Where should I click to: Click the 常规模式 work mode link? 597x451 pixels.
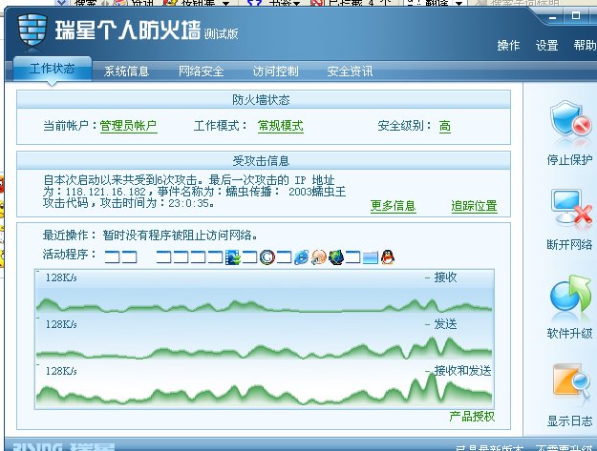coord(281,126)
